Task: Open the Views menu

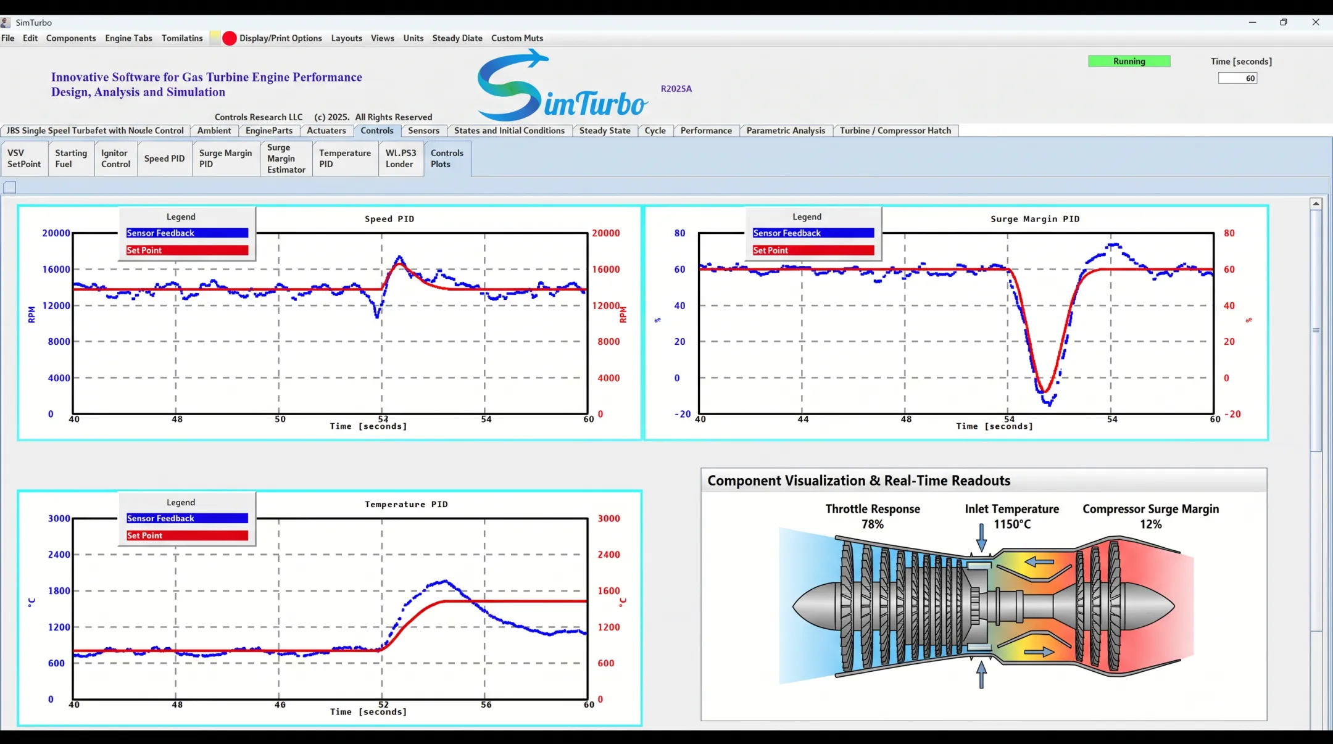Action: pos(383,38)
